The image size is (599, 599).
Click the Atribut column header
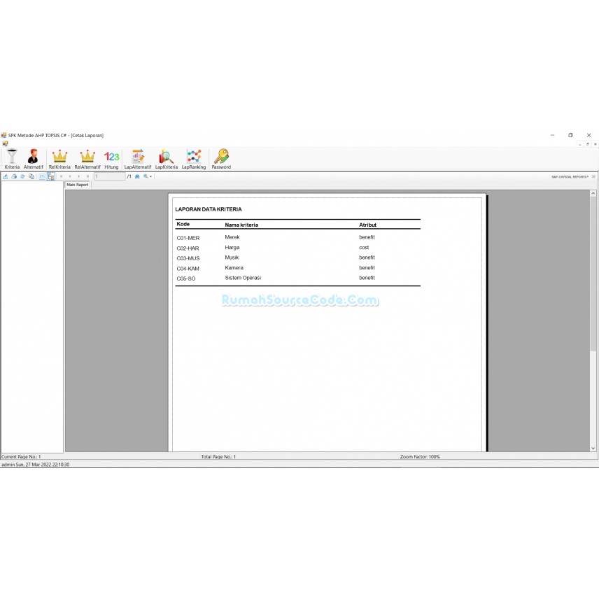[367, 225]
